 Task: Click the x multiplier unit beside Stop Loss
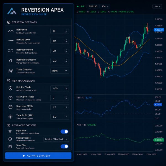[x=66, y=107]
